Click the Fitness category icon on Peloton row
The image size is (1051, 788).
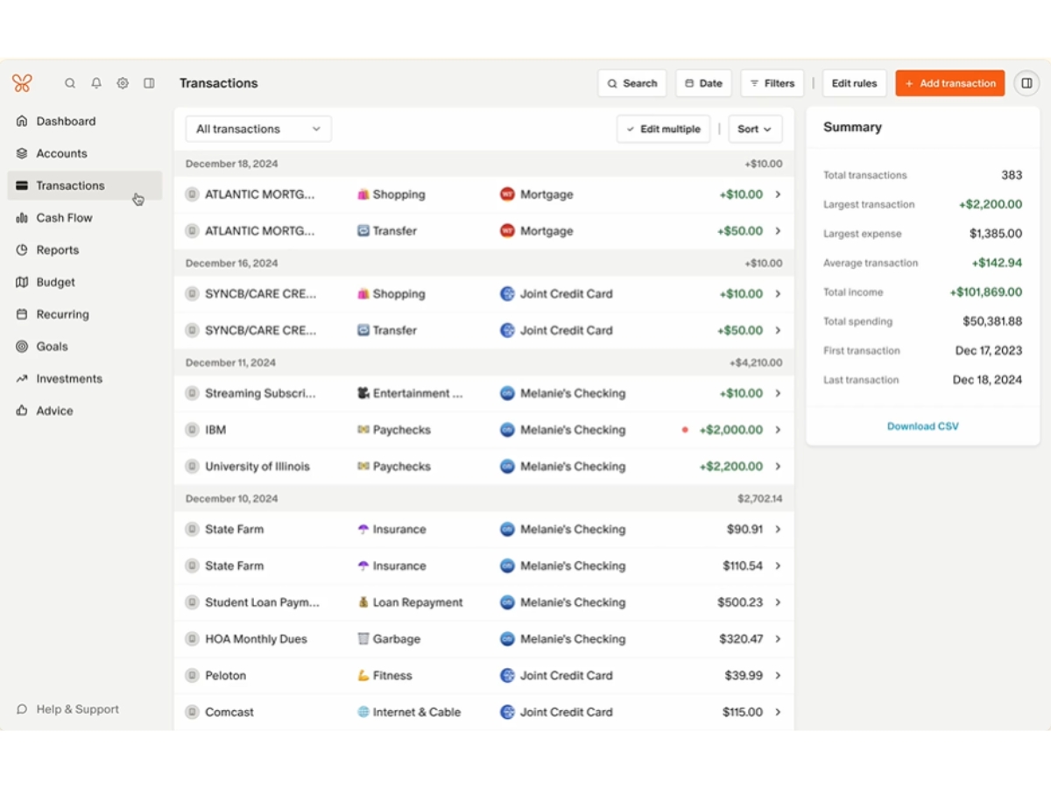[363, 675]
